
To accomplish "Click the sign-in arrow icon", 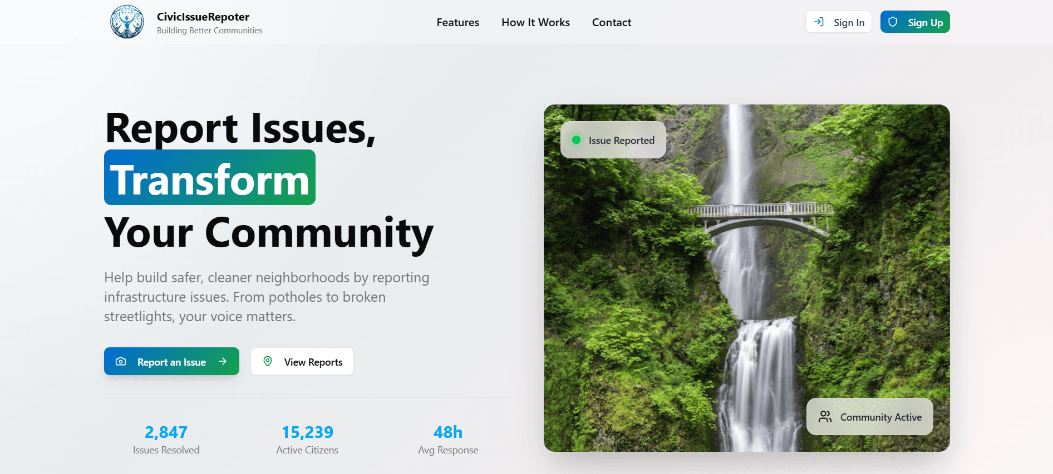I will (819, 22).
